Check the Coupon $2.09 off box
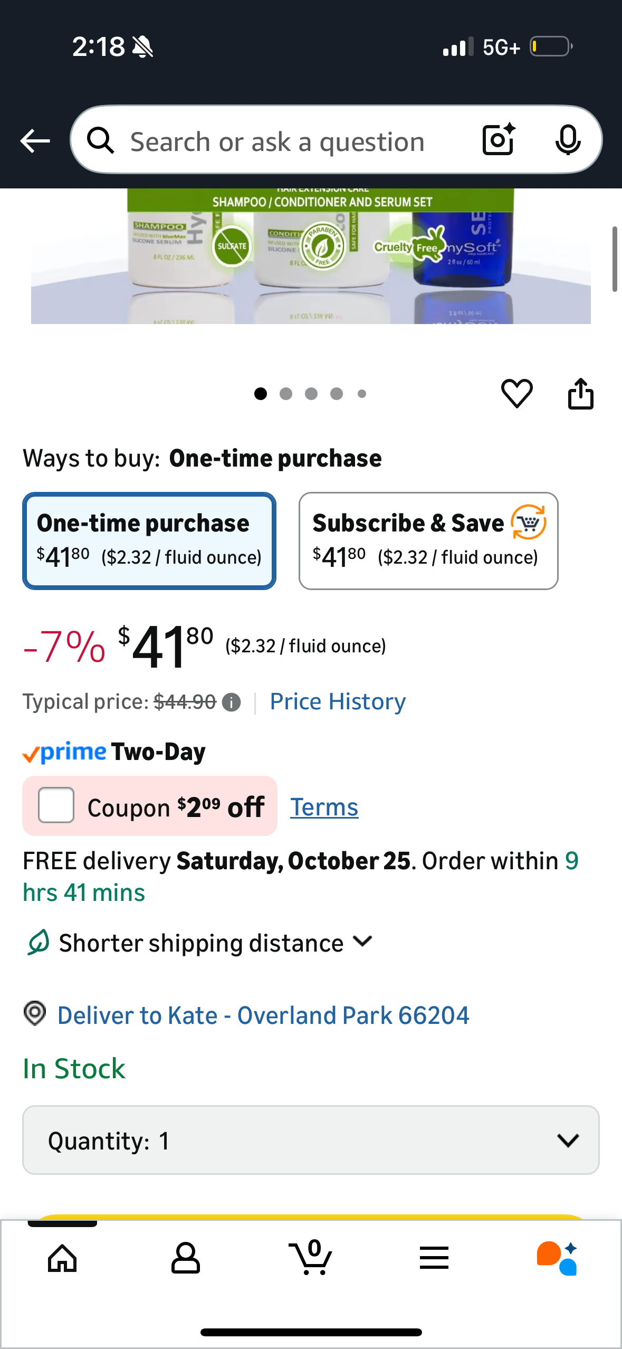The width and height of the screenshot is (622, 1349). 56,805
